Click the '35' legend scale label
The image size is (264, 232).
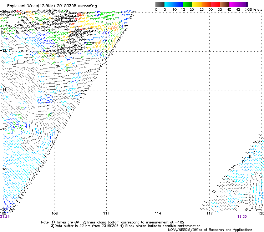click(x=220, y=10)
